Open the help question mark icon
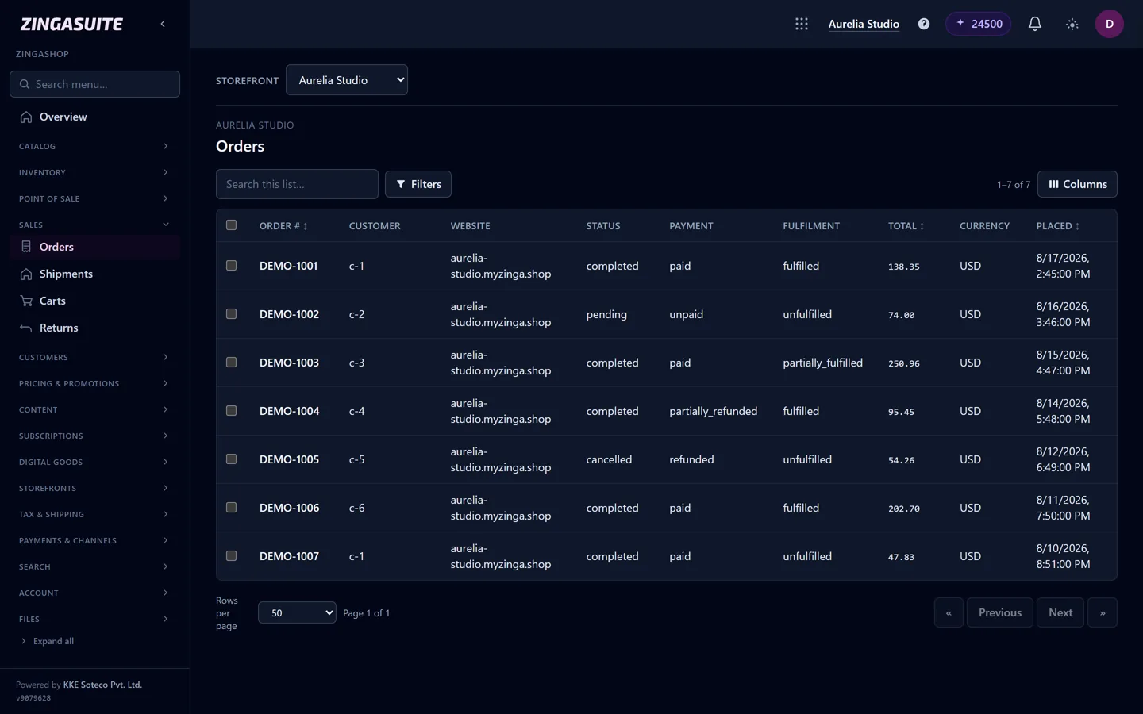The image size is (1143, 714). pyautogui.click(x=924, y=24)
